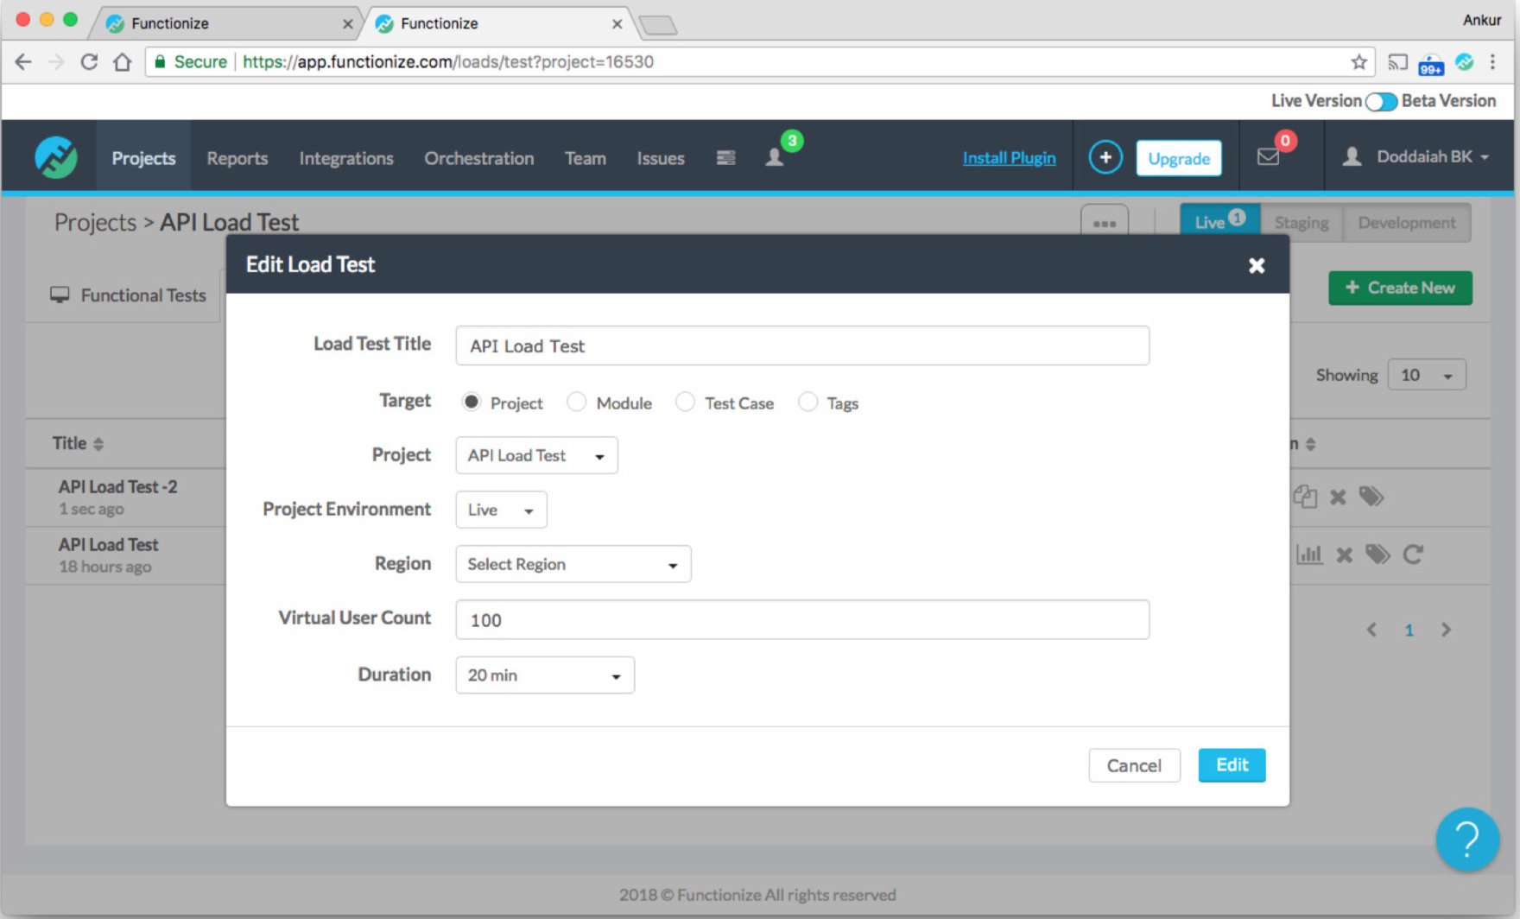Toggle Live Version to Beta Version switch
Image resolution: width=1520 pixels, height=919 pixels.
point(1381,101)
